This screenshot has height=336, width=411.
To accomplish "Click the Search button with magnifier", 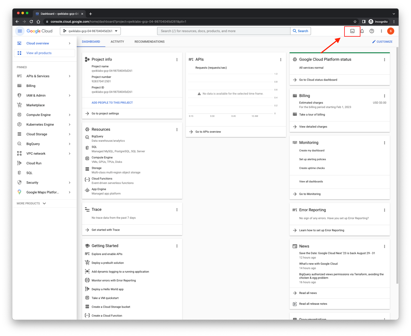I will tap(301, 31).
